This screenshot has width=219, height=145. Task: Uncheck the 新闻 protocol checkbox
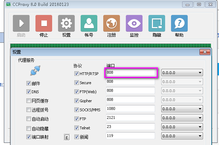click(76, 137)
